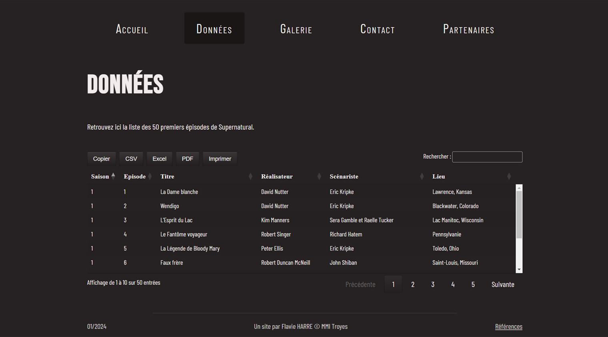Click 'Sera Gamble et Raelle Tucker' cell
608x337 pixels.
[362, 220]
